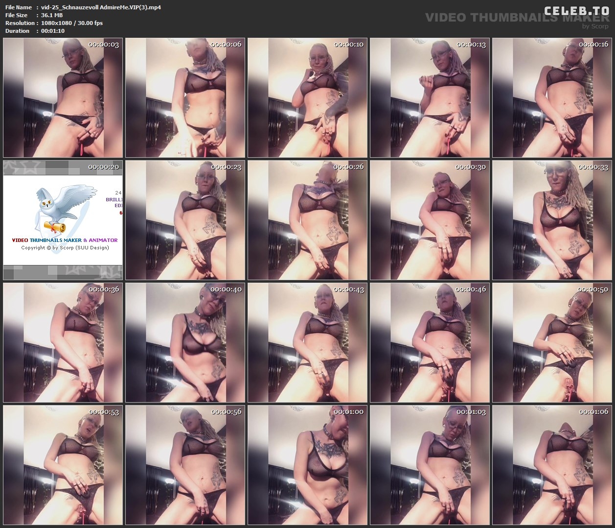
Task: Select the thumbnail at timestamp 00:00:06
Action: coord(185,98)
